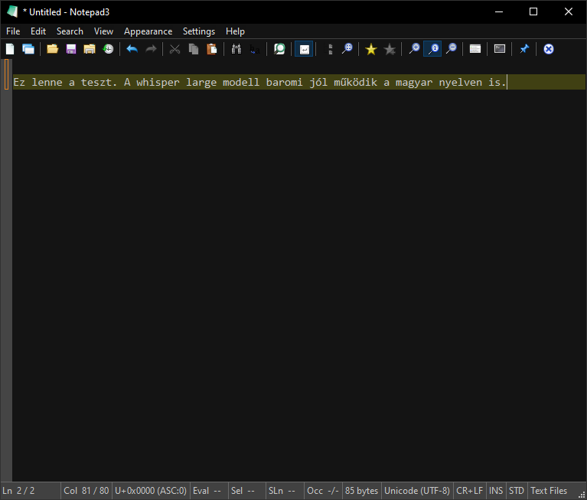
Task: Open the File menu
Action: tap(13, 31)
